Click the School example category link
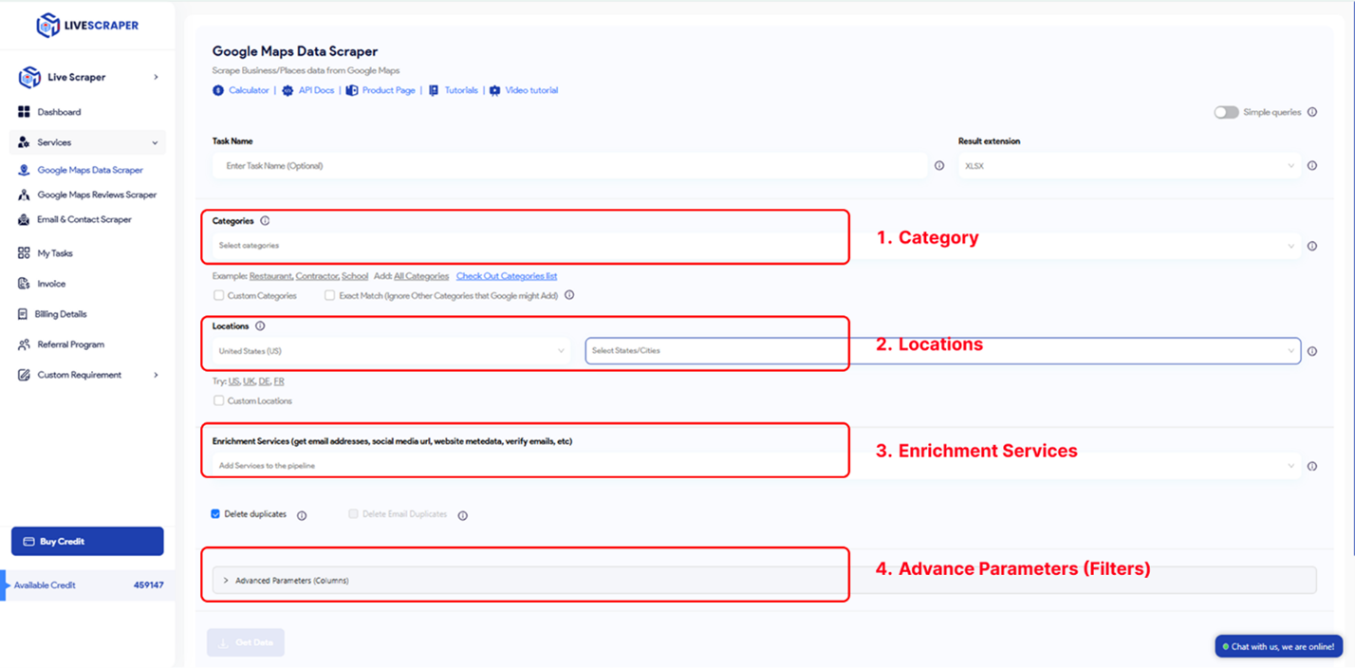Screen dimensions: 1355x668 click(x=355, y=276)
